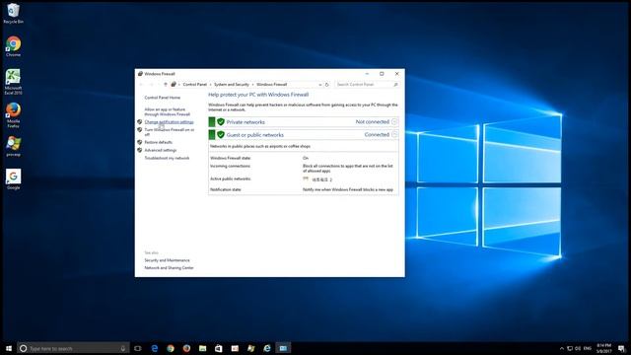Open the address bar history dropdown
Image resolution: width=631 pixels, height=355 pixels.
click(x=319, y=85)
